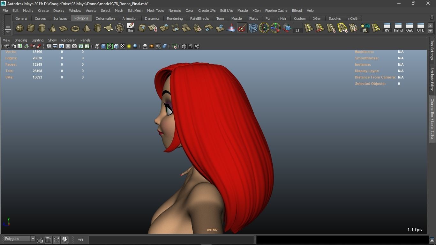Create a polygon cube from the shelf
436x245 pixels.
(x=31, y=28)
